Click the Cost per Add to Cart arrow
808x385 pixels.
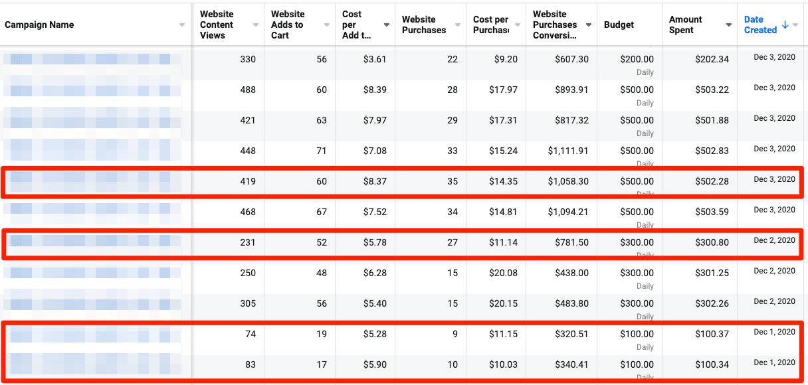(387, 25)
